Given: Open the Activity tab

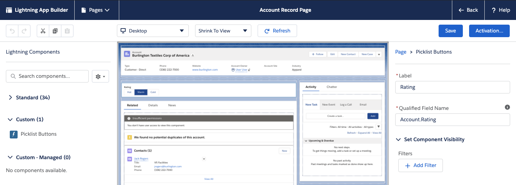Looking at the screenshot, I should [x=311, y=87].
